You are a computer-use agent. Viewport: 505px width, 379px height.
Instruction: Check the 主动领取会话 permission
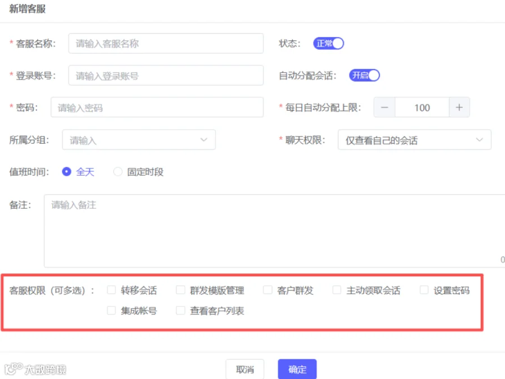coord(337,290)
